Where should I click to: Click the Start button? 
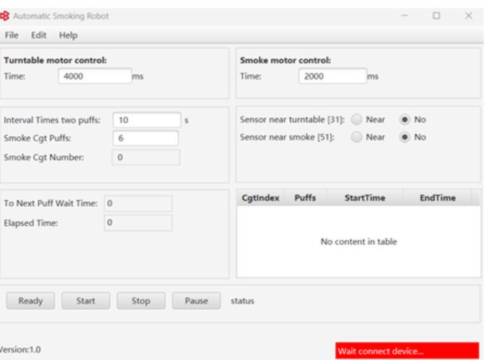point(86,301)
